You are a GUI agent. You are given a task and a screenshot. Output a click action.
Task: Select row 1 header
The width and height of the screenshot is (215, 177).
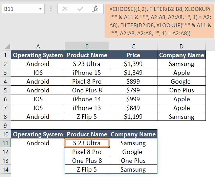tap(5, 55)
